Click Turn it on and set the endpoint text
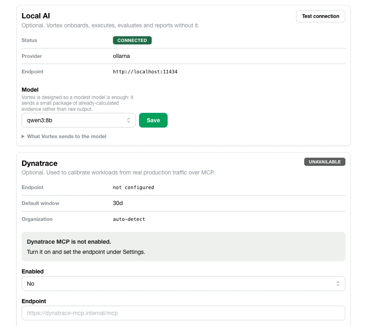This screenshot has width=367, height=326. (86, 252)
